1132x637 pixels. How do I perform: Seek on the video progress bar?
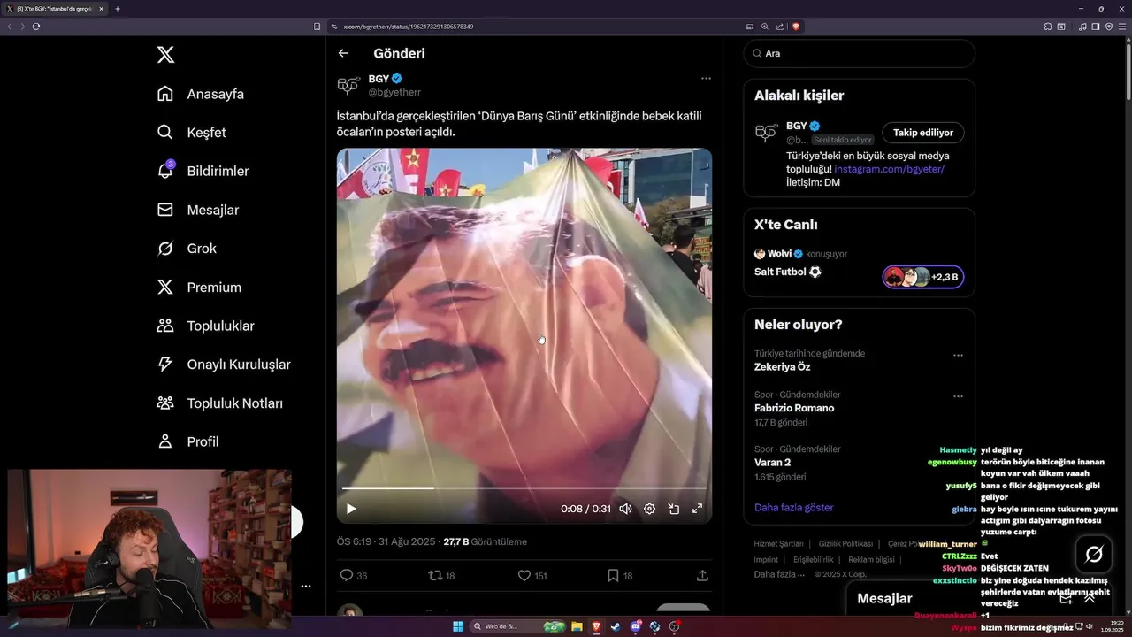point(524,488)
